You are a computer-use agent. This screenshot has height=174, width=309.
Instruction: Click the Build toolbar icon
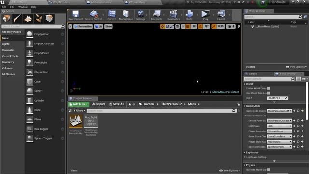[x=189, y=15]
